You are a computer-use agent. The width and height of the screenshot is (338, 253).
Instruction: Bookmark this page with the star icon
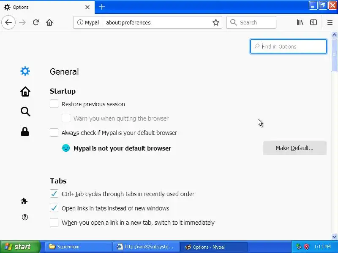[216, 22]
